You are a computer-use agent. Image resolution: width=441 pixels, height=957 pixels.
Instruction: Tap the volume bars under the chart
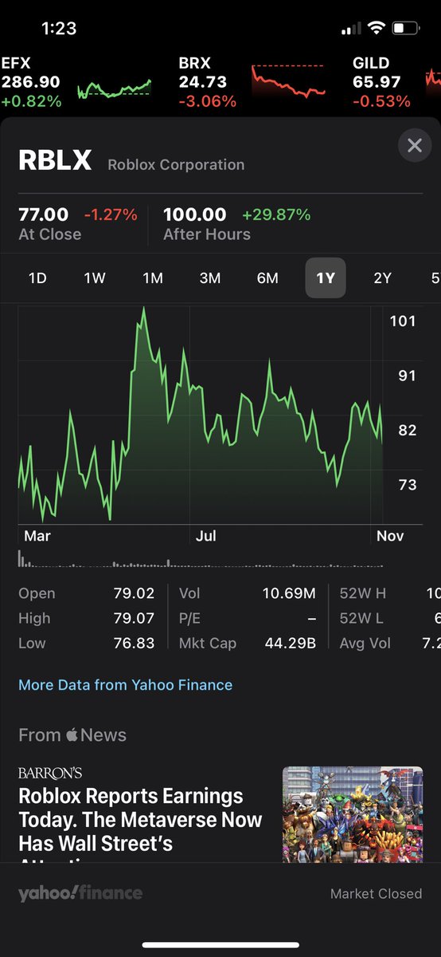pos(201,558)
